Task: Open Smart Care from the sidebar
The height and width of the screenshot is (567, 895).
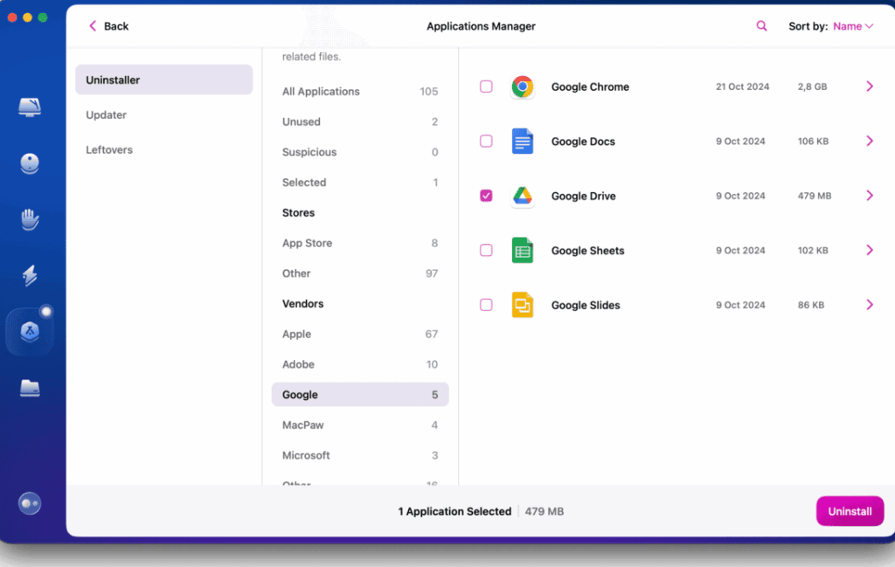Action: (x=30, y=107)
